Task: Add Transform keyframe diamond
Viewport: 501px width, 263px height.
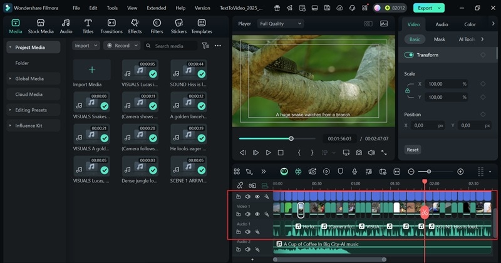Action: point(483,55)
